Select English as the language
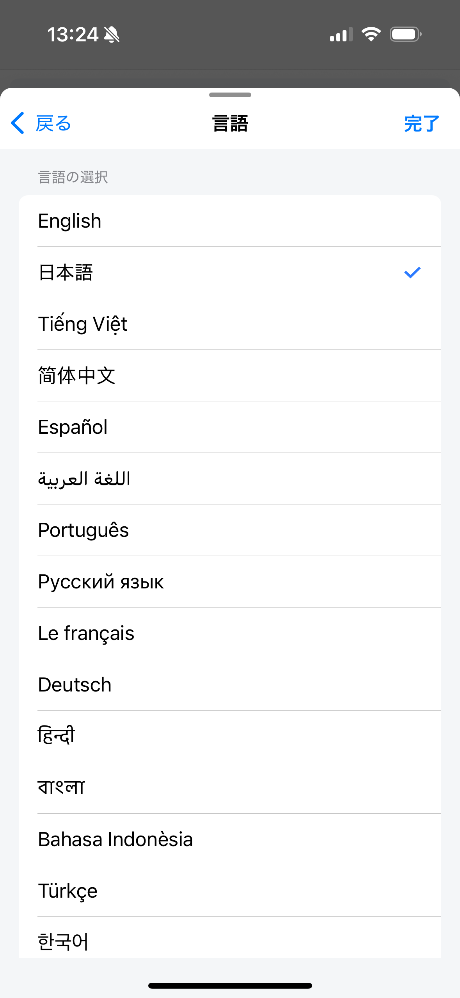The image size is (460, 998). tap(70, 221)
